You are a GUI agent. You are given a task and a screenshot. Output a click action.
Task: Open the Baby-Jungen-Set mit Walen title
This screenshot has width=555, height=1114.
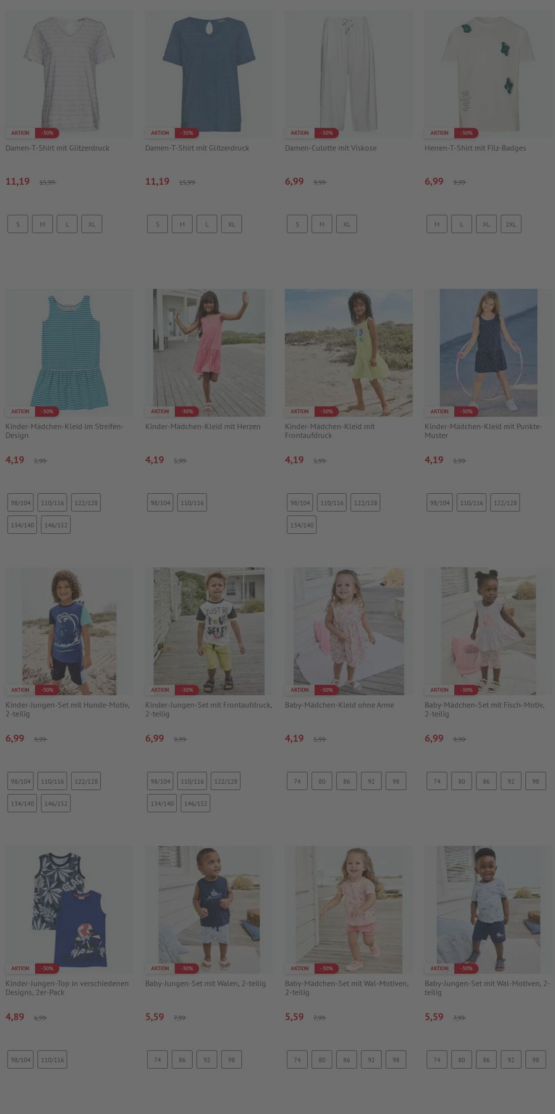point(205,983)
